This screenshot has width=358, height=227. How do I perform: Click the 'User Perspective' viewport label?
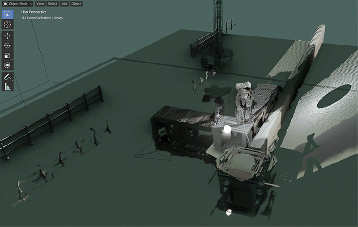[34, 12]
